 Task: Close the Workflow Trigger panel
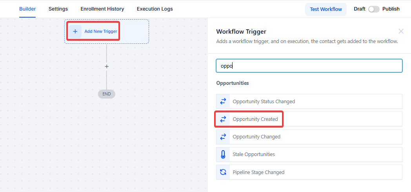tap(401, 31)
